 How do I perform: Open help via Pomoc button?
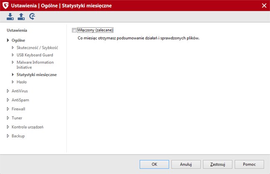click(249, 164)
